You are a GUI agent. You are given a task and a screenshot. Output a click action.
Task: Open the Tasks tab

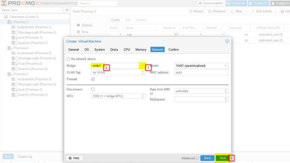(8, 156)
